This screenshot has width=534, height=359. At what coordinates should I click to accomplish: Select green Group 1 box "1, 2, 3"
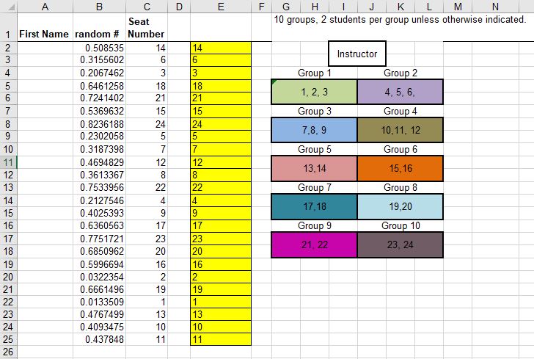pyautogui.click(x=314, y=91)
